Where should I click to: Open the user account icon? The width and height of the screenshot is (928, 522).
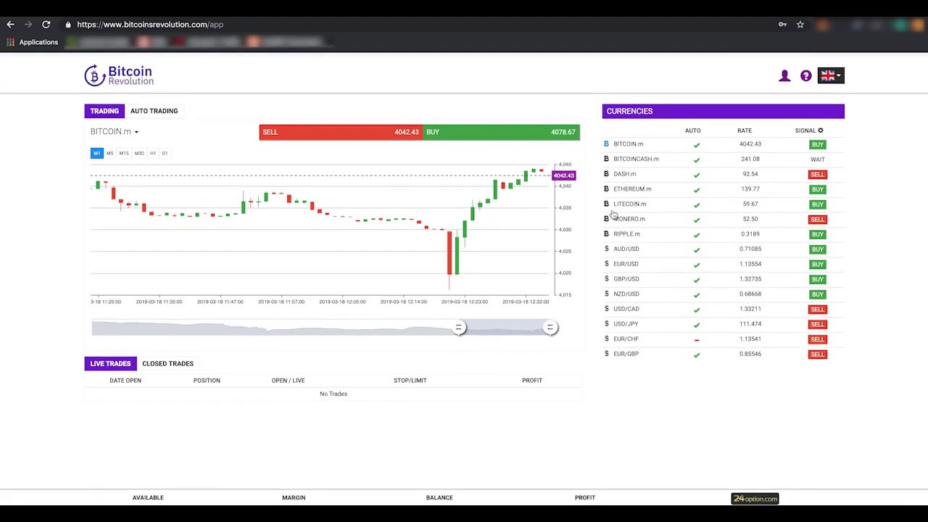coord(784,75)
